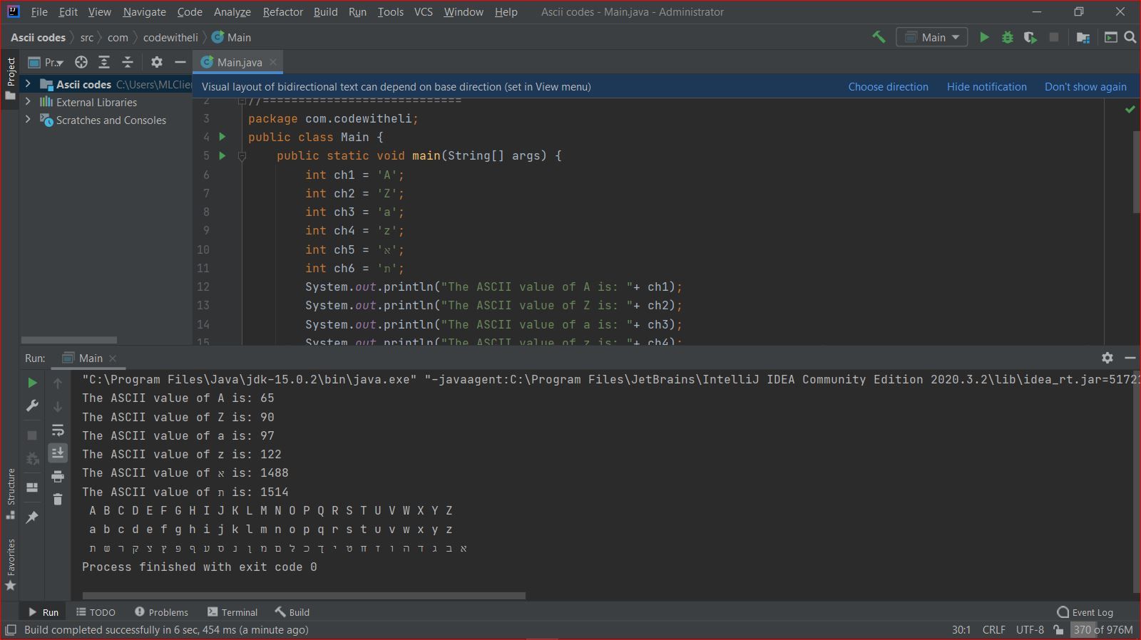The image size is (1141, 640).
Task: Open the Event Log
Action: point(1085,612)
